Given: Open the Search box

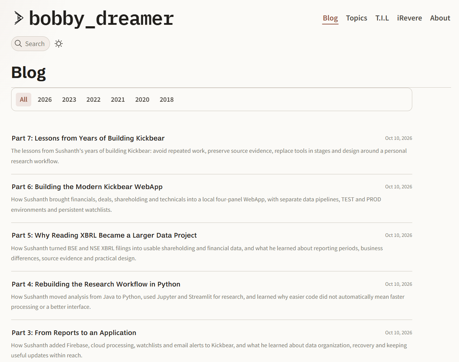Looking at the screenshot, I should pos(31,43).
